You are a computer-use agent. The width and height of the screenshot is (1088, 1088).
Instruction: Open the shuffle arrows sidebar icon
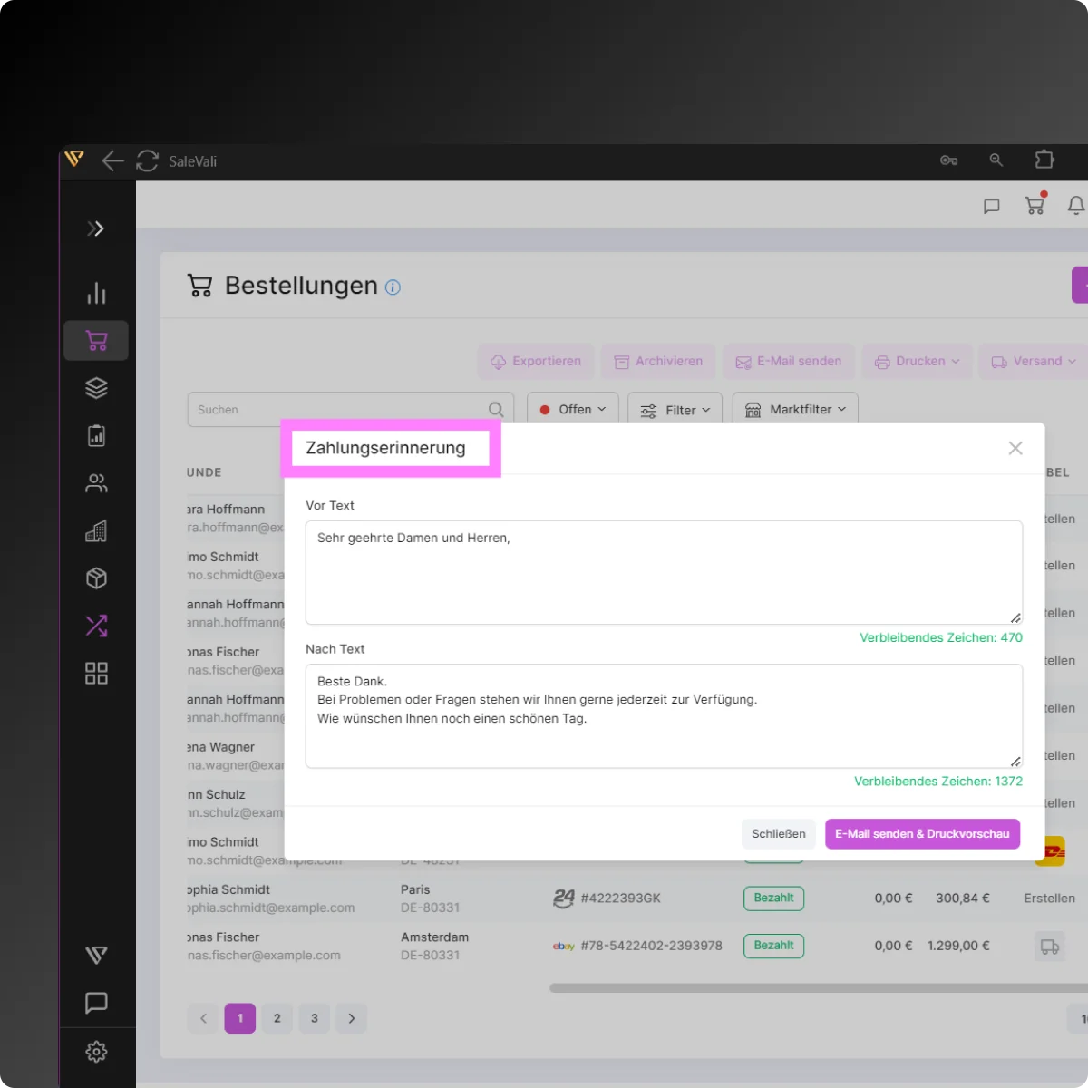pos(96,626)
